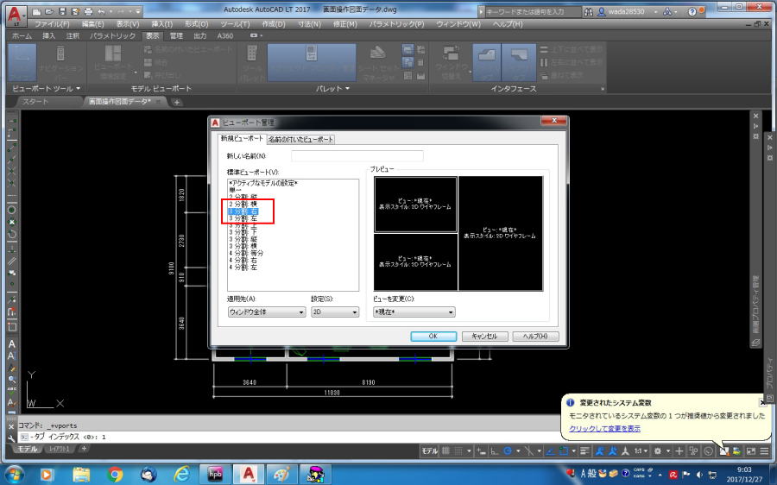Click the Windows Start button

pyautogui.click(x=14, y=475)
